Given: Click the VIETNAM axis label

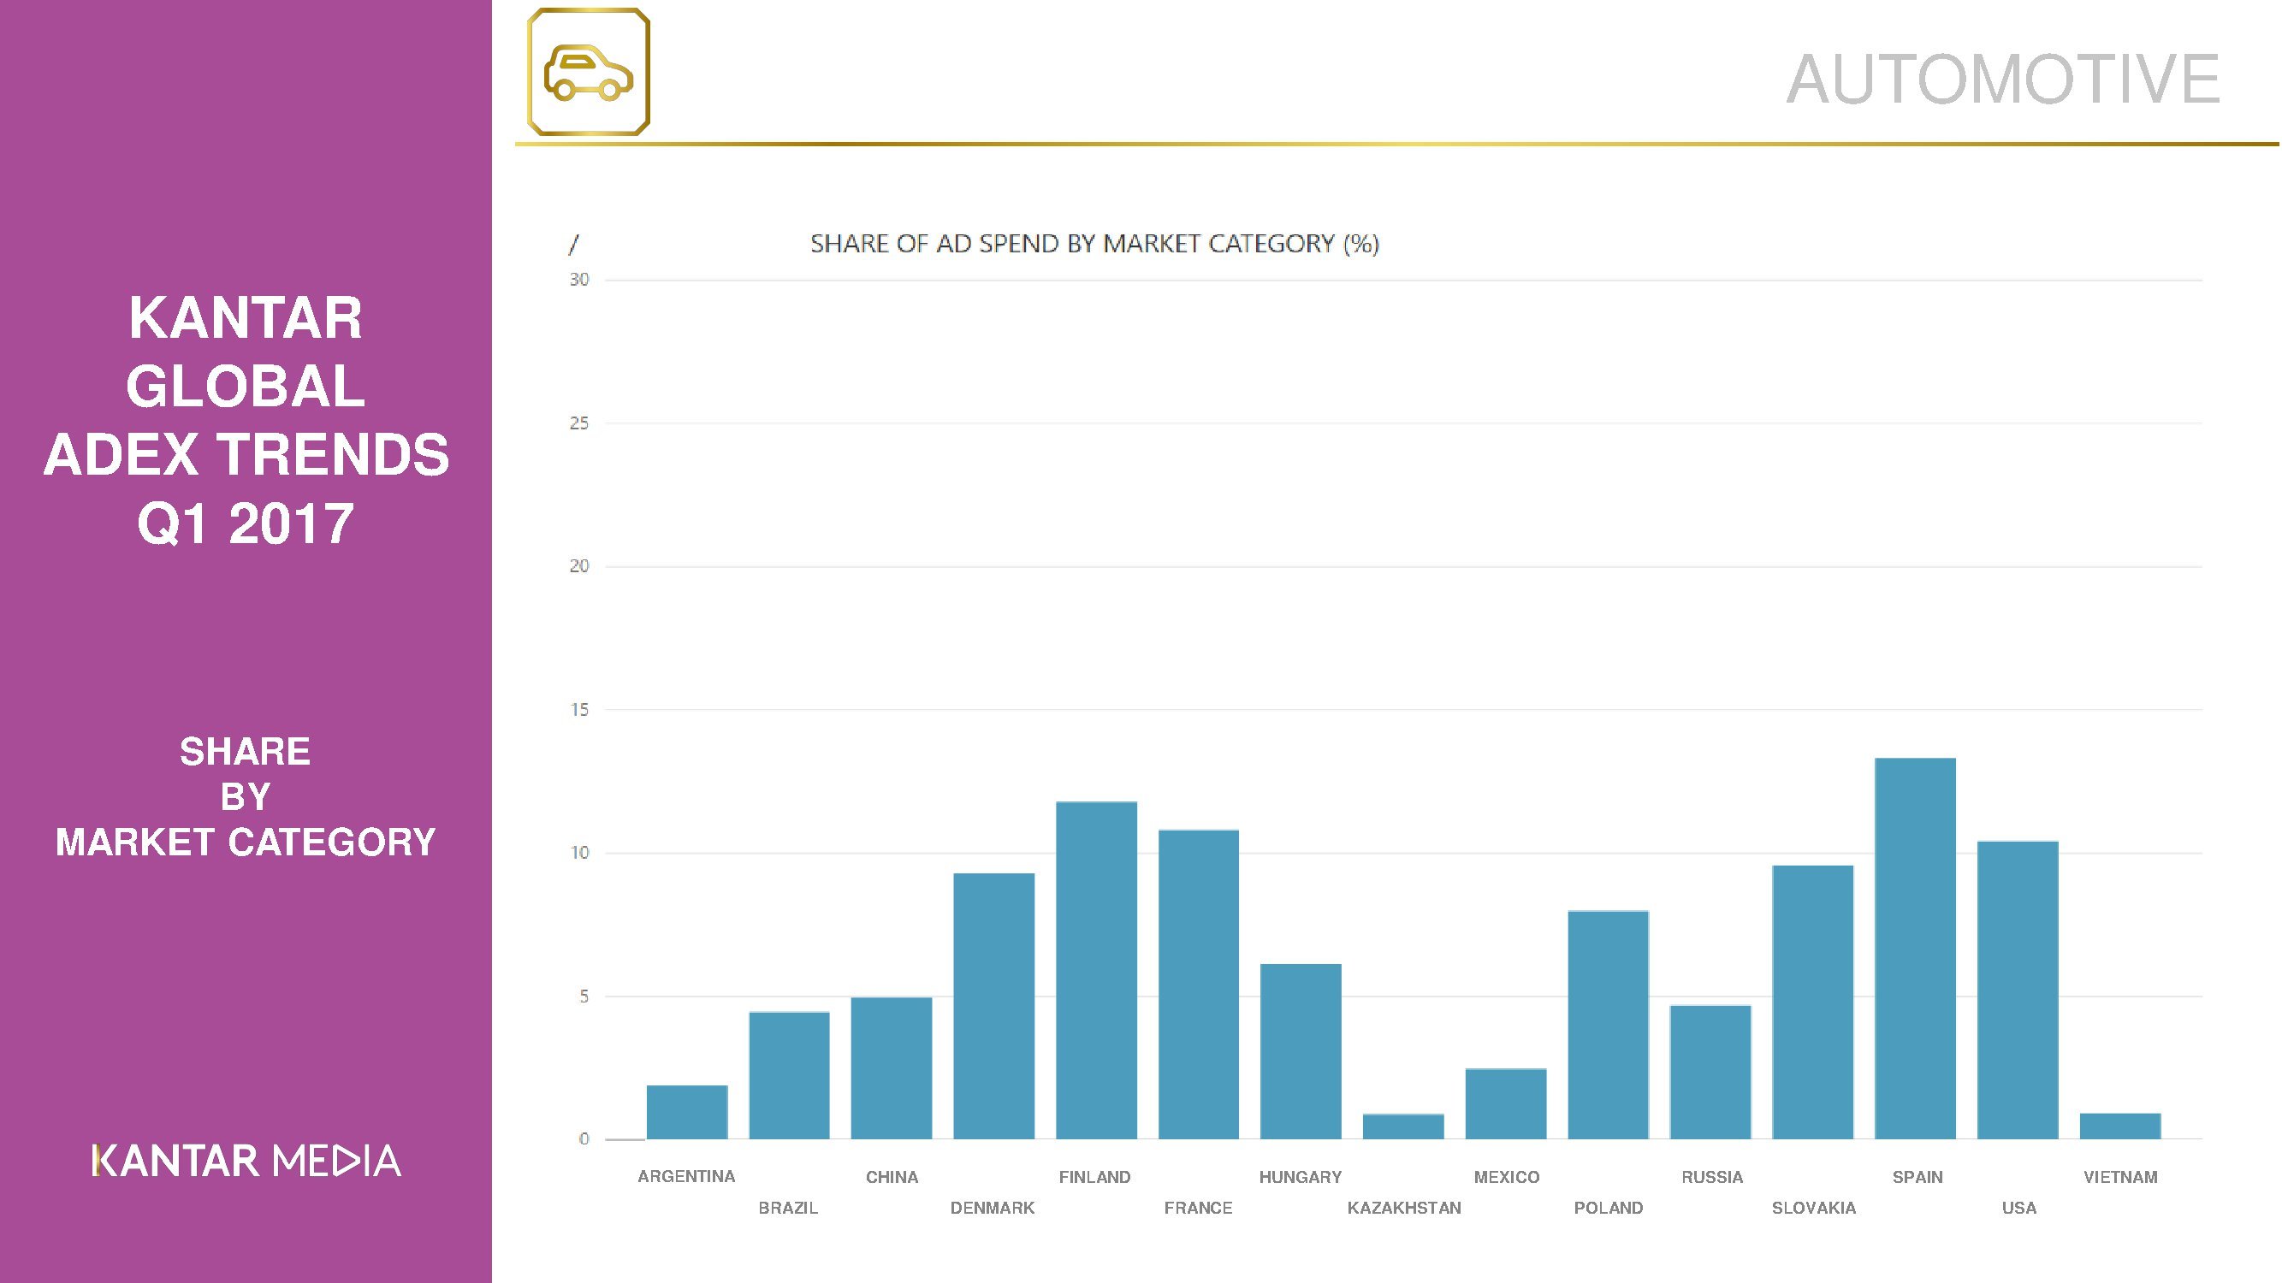Looking at the screenshot, I should (2121, 1177).
